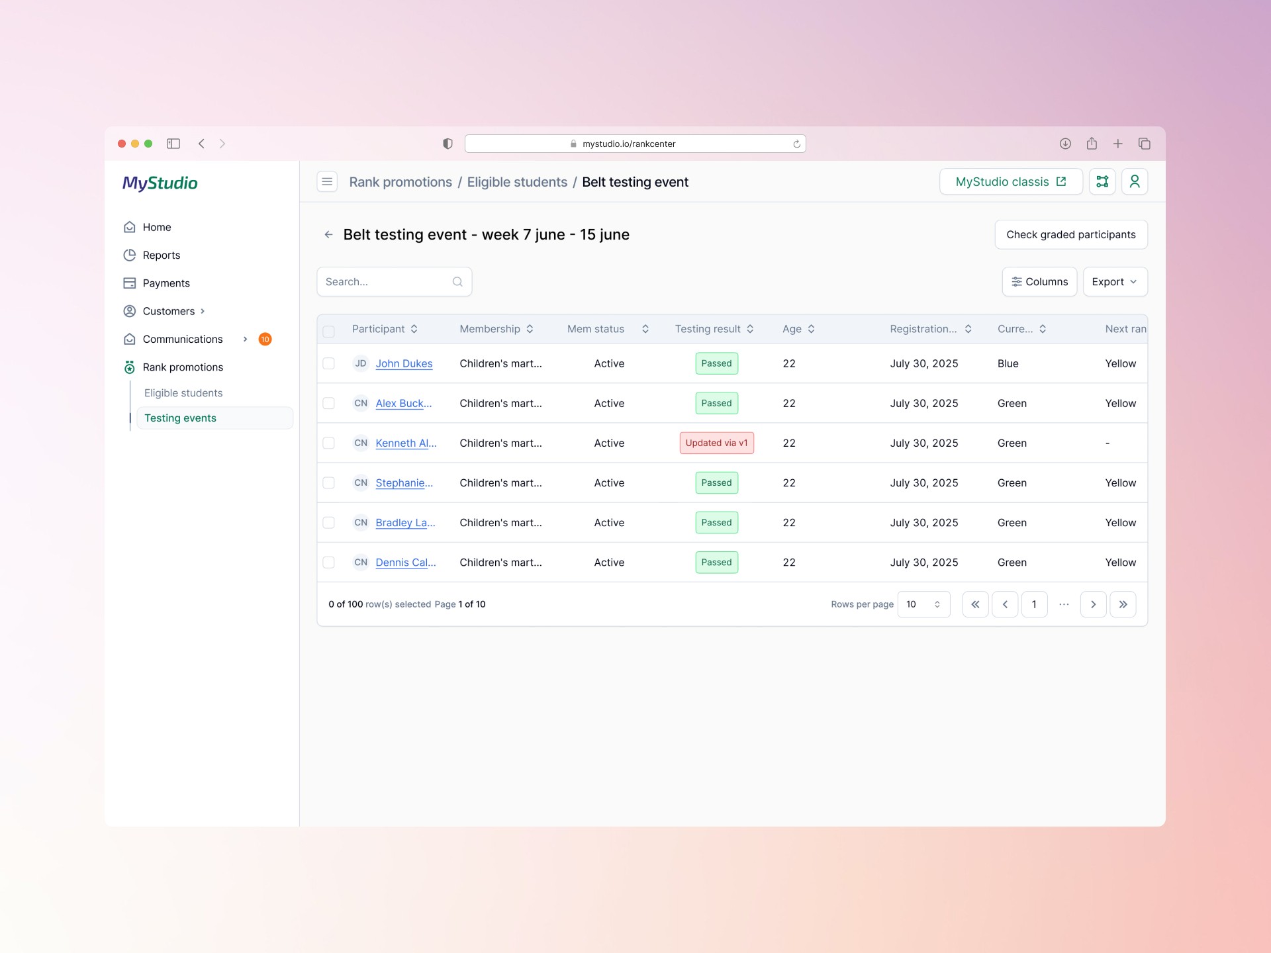Reload the page from the address bar
Image resolution: width=1271 pixels, height=953 pixels.
[x=796, y=144]
